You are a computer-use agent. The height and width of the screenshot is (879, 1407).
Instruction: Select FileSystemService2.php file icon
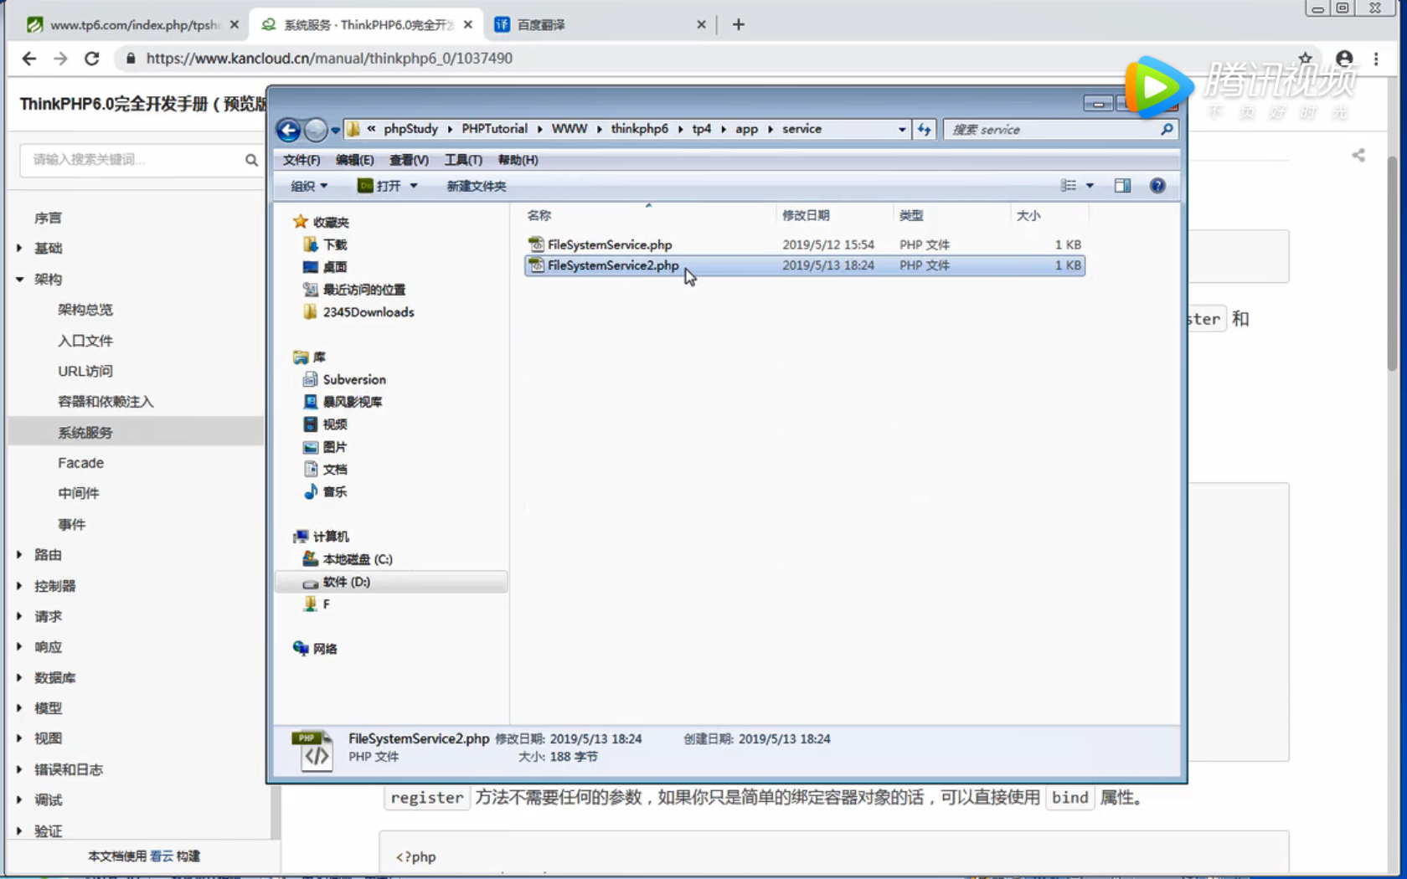(536, 265)
